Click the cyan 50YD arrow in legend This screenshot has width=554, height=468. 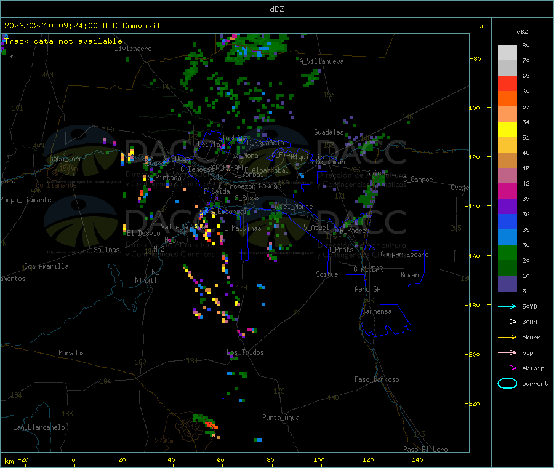[507, 306]
